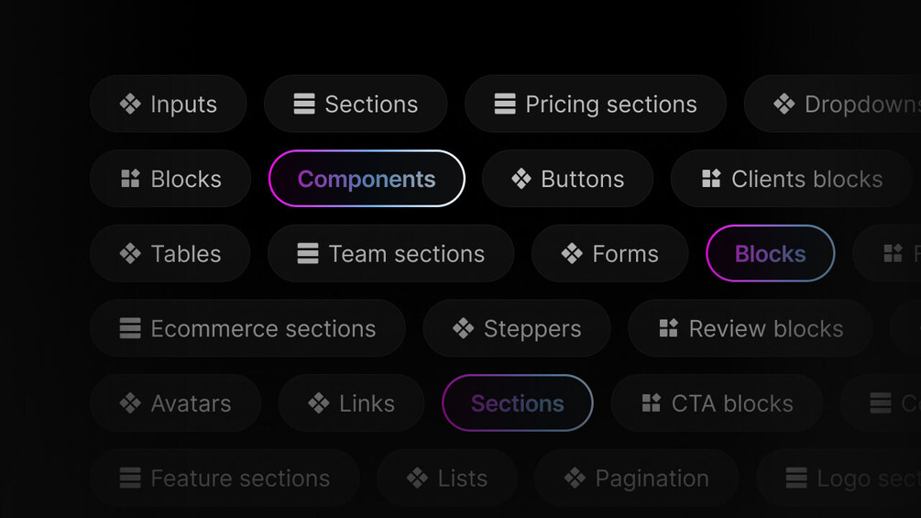Select the highlighted Components chip
Viewport: 921px width, 518px height.
pos(367,179)
